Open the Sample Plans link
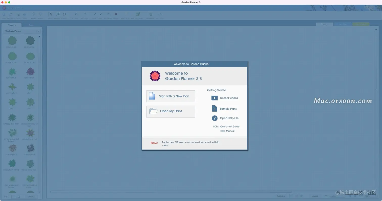Image resolution: width=382 pixels, height=201 pixels. tap(228, 109)
